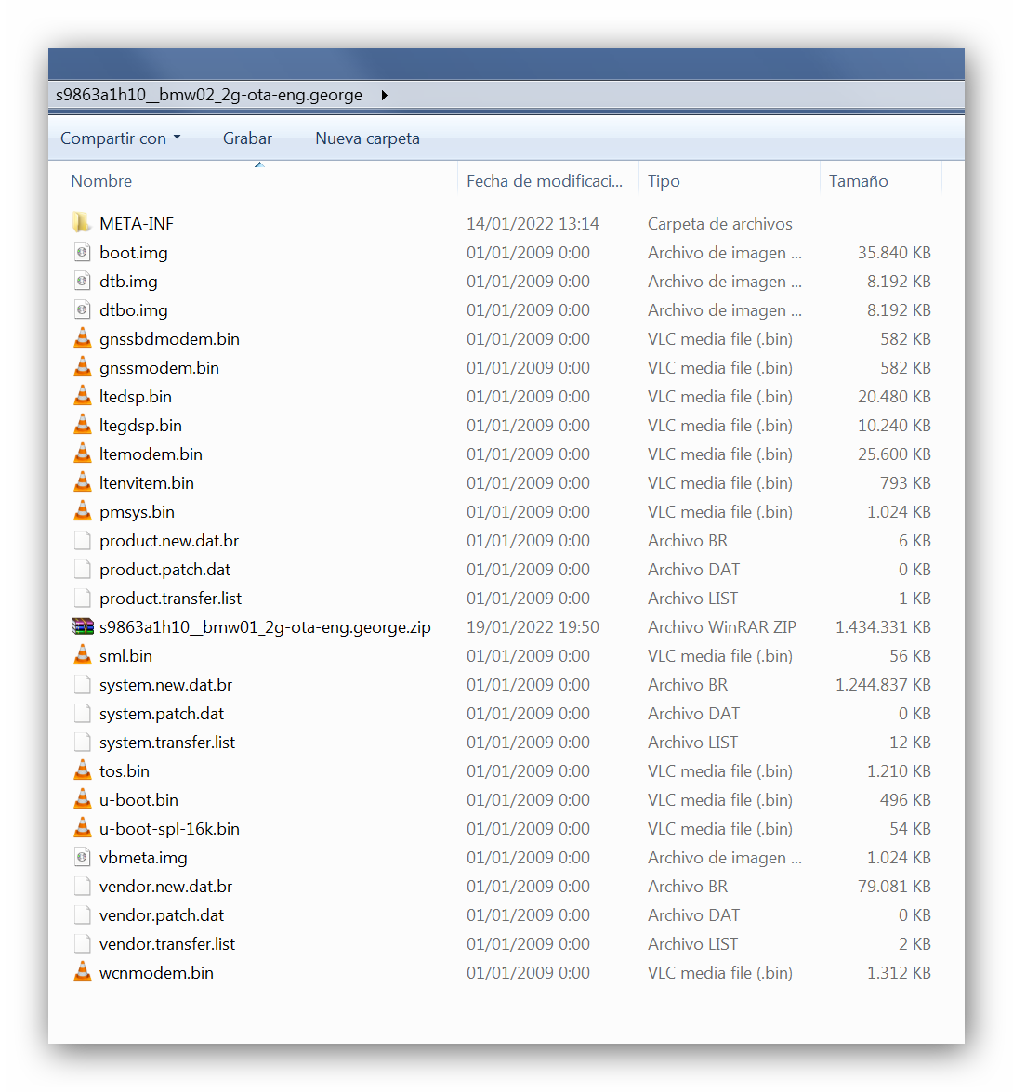1013x1092 pixels.
Task: Click the META-INF folder icon
Action: coord(82,223)
